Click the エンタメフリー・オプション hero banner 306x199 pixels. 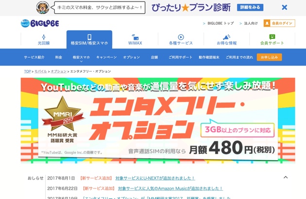click(158, 120)
